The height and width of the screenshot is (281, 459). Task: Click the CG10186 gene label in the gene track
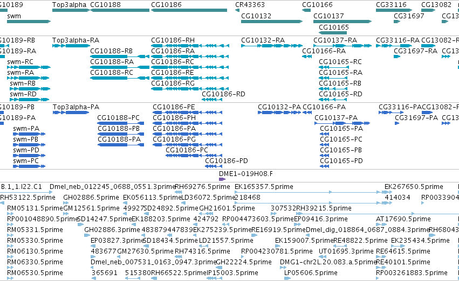click(x=166, y=5)
